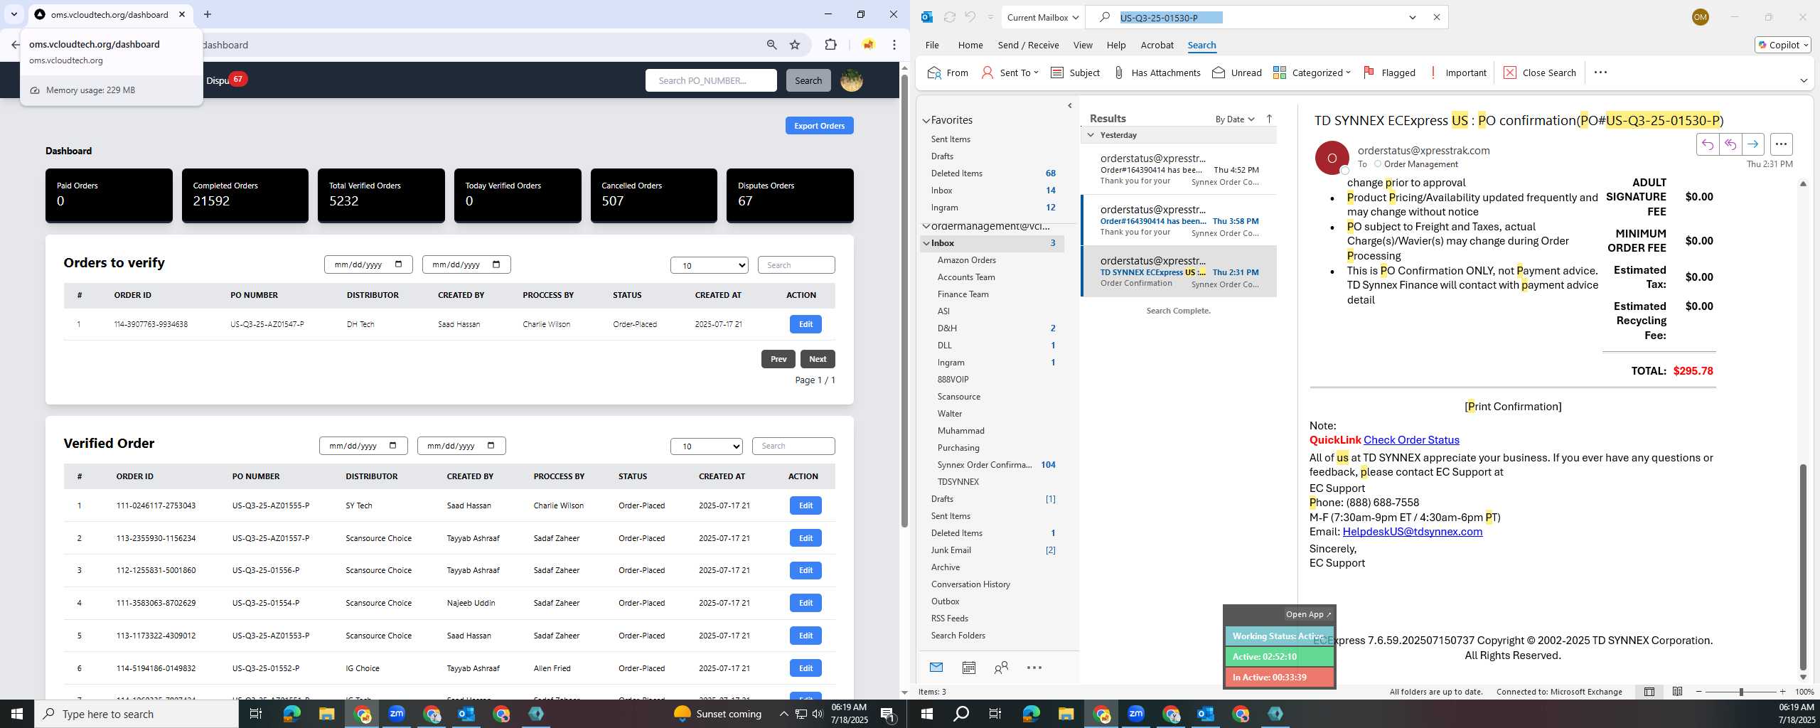Filter search by From
This screenshot has height=728, width=1820.
(x=948, y=73)
